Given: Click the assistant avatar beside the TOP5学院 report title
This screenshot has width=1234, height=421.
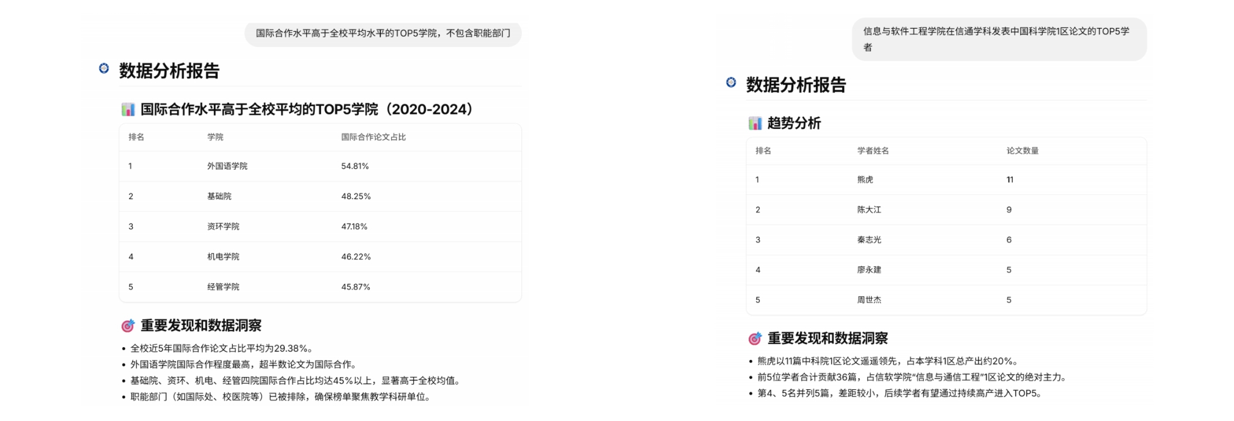Looking at the screenshot, I should tap(104, 68).
